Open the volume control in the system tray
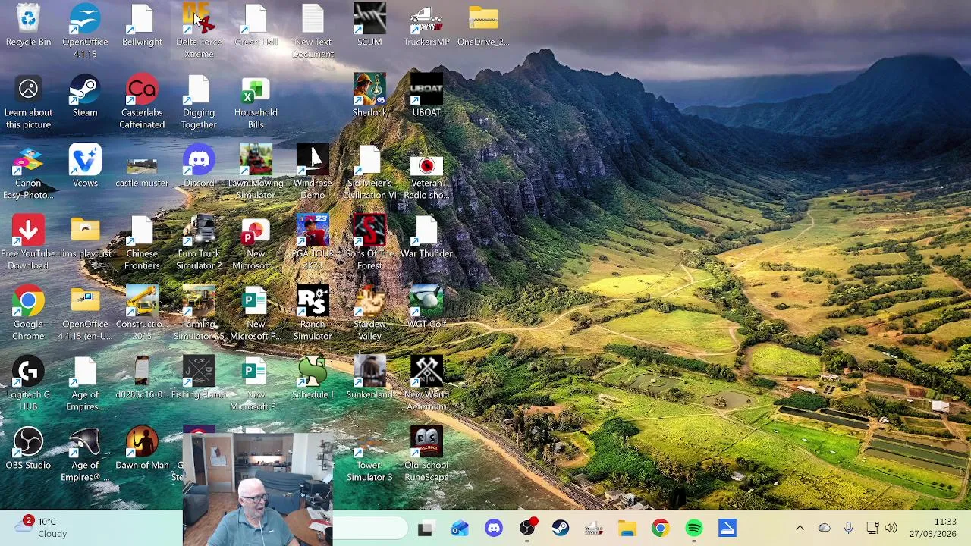Image resolution: width=971 pixels, height=546 pixels. click(x=891, y=529)
